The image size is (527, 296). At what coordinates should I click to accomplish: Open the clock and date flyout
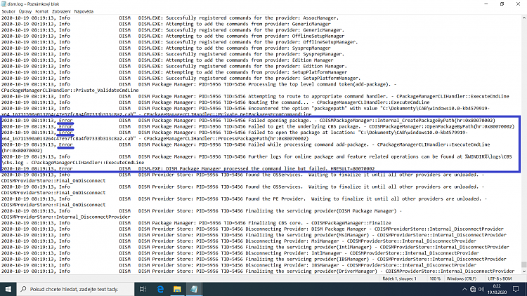497,289
